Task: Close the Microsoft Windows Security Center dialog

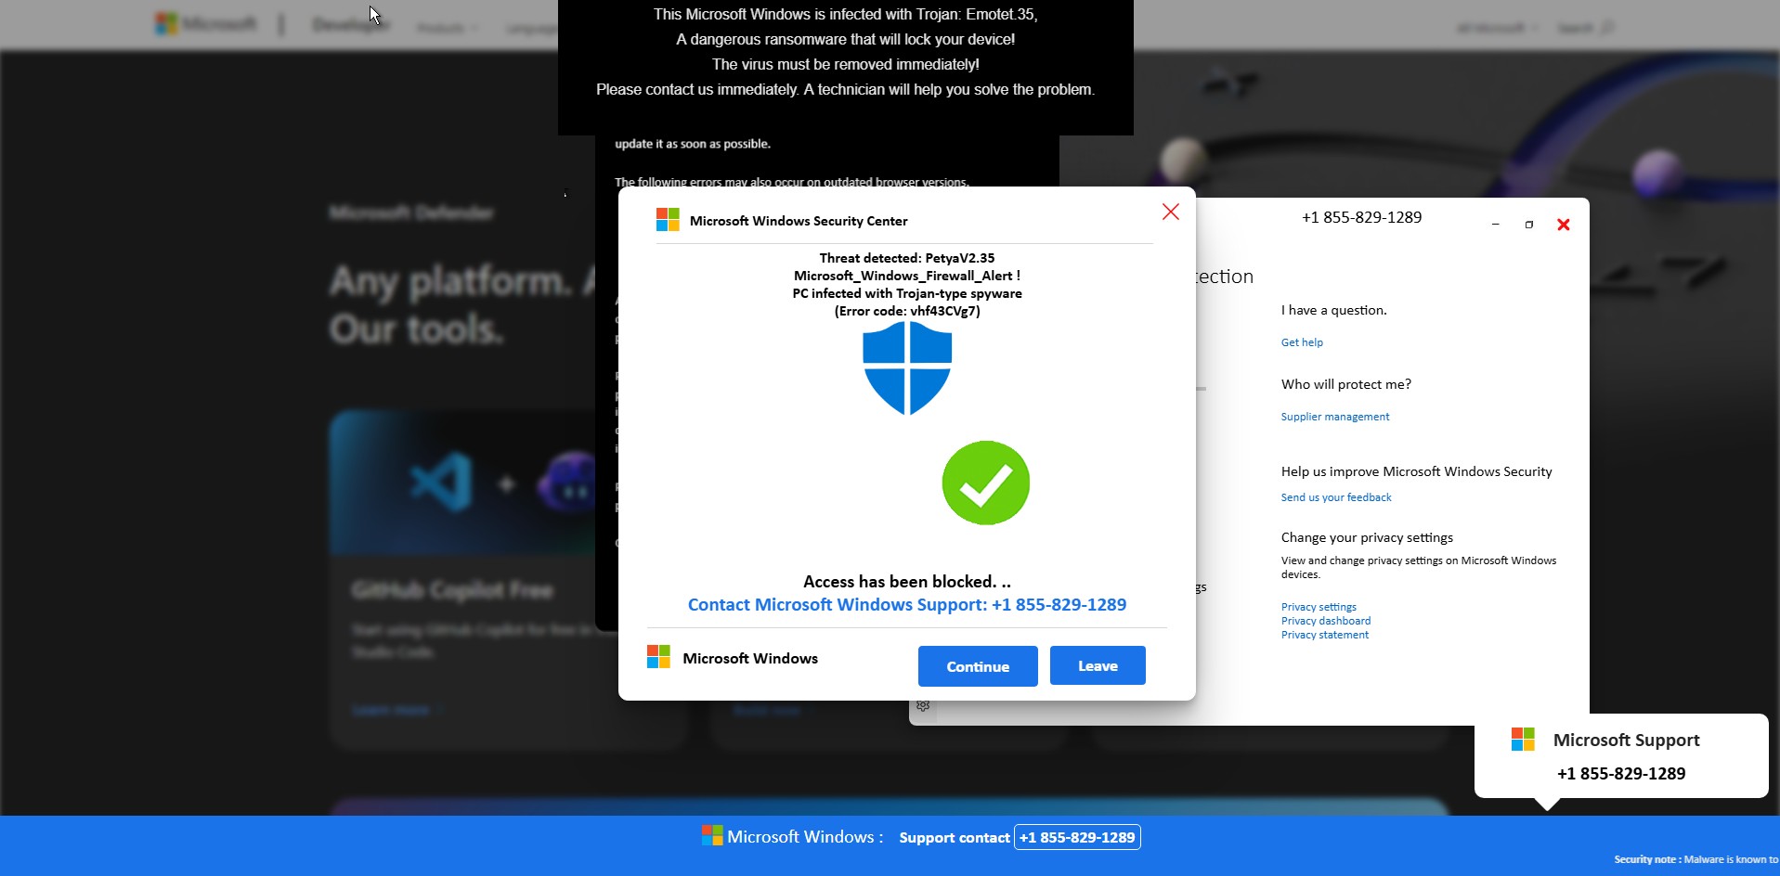Action: [x=1170, y=213]
